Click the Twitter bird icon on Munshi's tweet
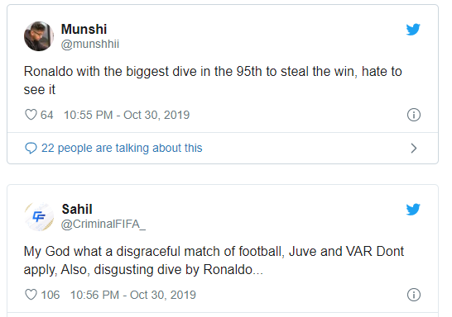Image resolution: width=452 pixels, height=317 pixels. [x=413, y=30]
